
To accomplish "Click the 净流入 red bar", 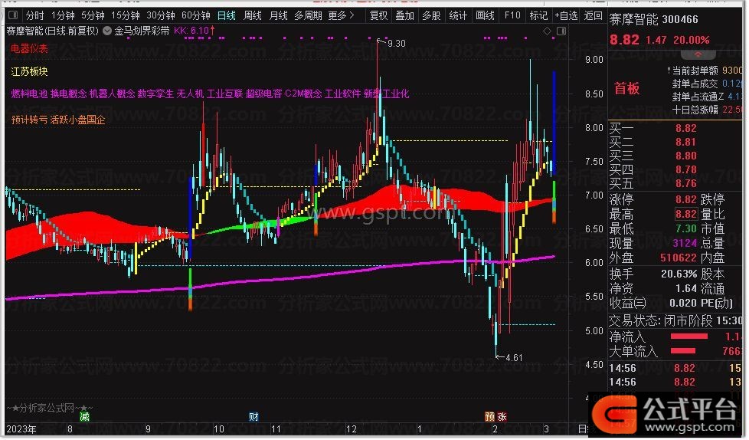I will click(689, 337).
